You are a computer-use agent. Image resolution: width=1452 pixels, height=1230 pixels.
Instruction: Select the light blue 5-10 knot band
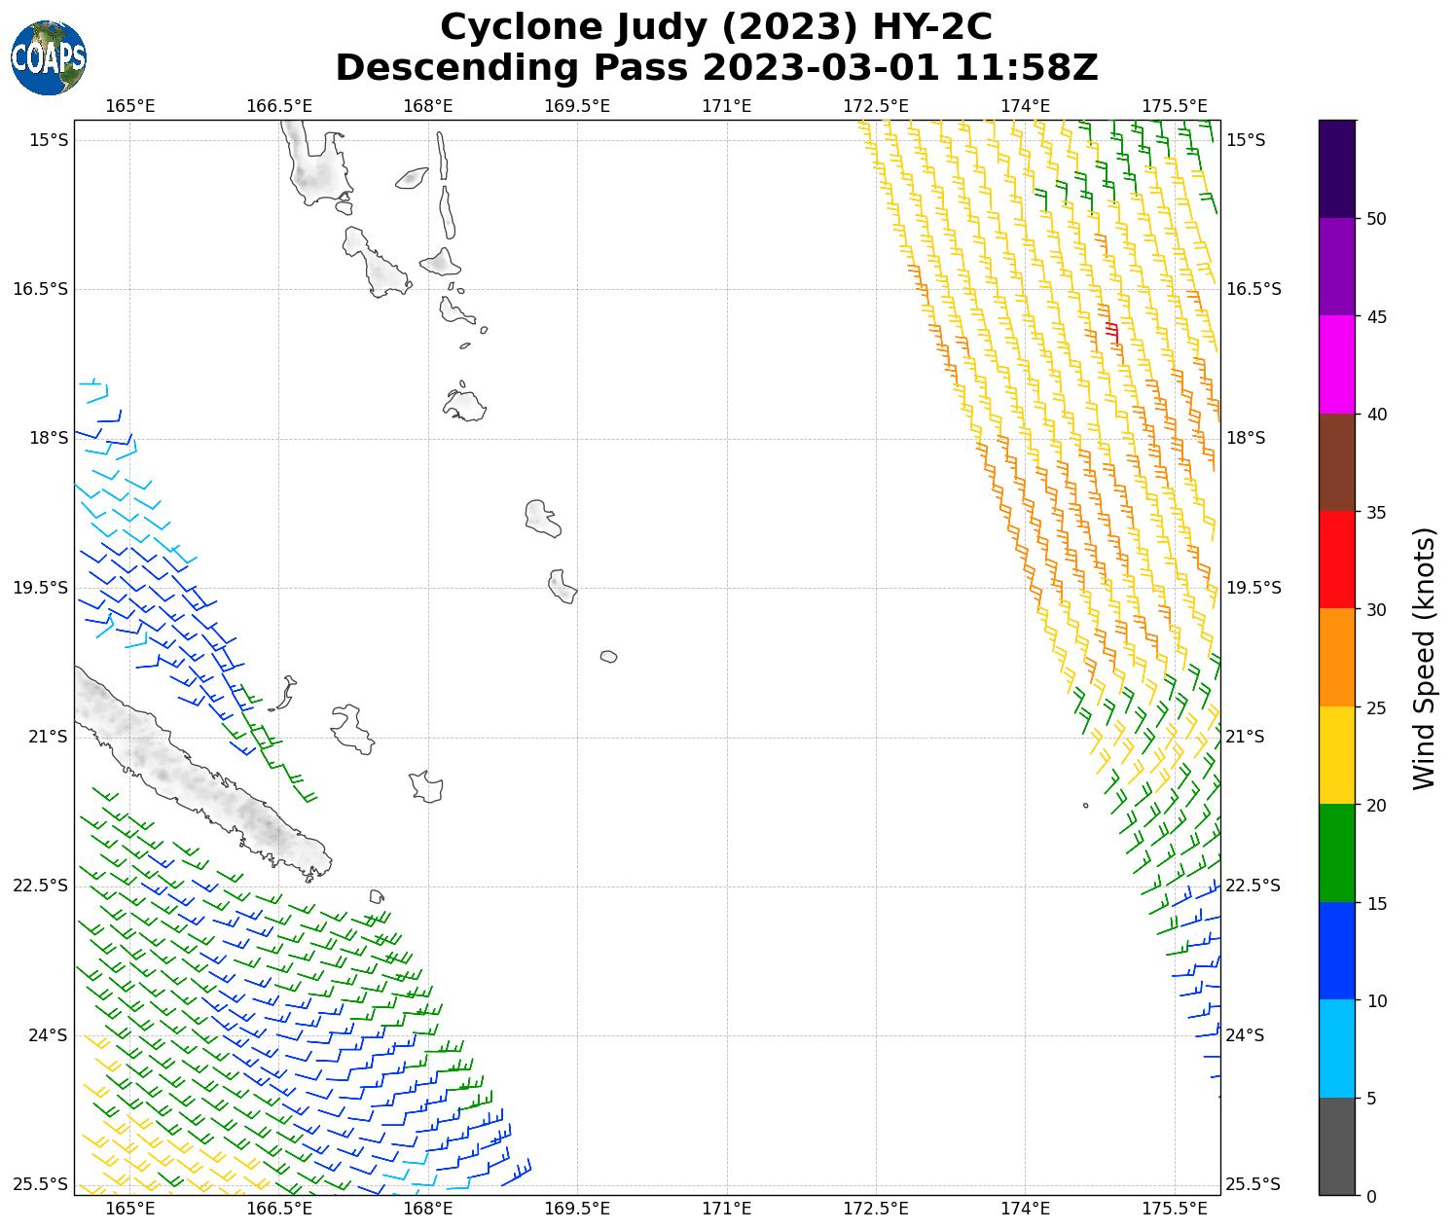coord(1336,1048)
